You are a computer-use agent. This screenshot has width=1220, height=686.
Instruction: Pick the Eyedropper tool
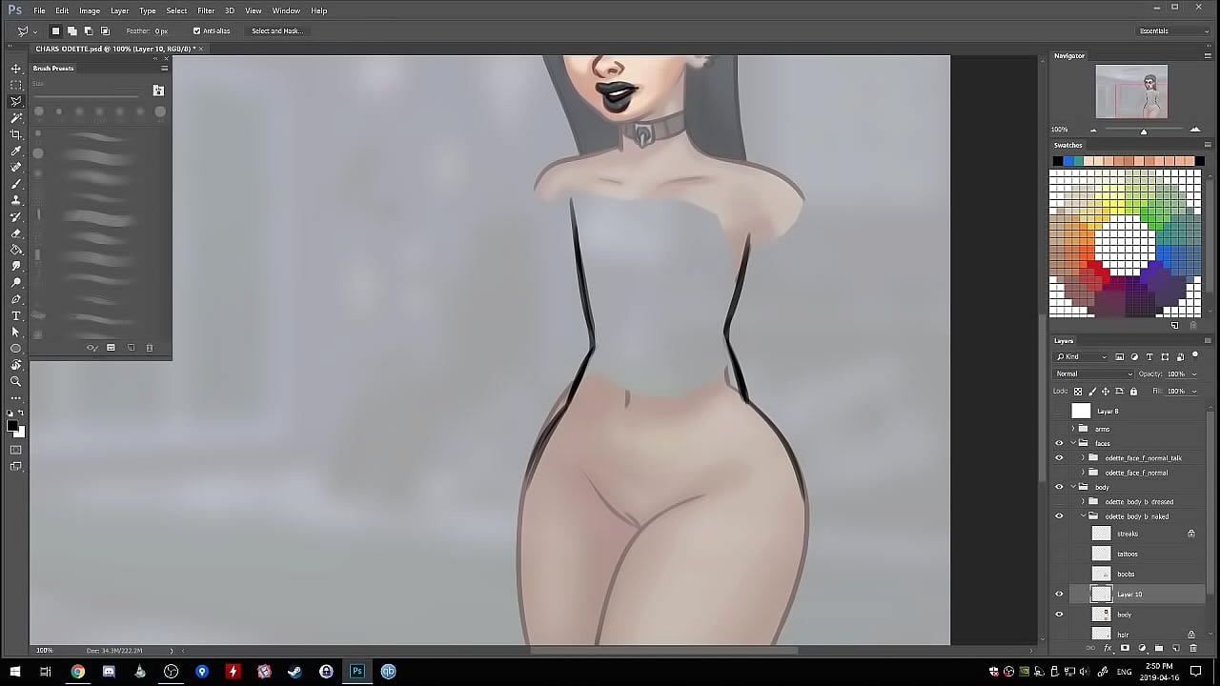[x=16, y=151]
